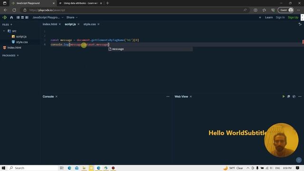This screenshot has width=304, height=171.
Task: Accept the 'message' autocomplete suggestion
Action: tap(151, 49)
